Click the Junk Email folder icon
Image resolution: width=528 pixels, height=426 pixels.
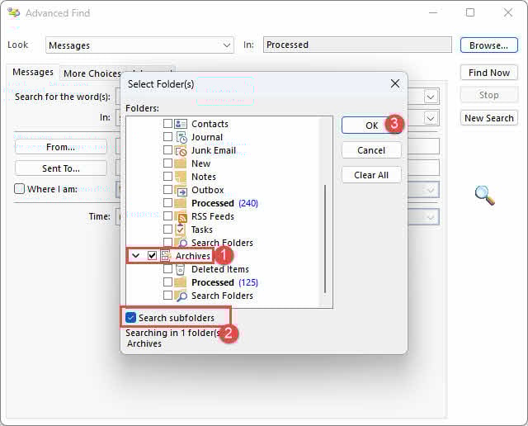click(x=181, y=150)
